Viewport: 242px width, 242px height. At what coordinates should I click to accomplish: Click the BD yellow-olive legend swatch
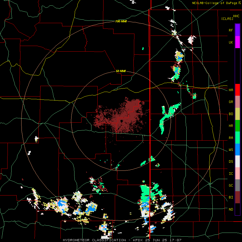pyautogui.click(x=237, y=114)
